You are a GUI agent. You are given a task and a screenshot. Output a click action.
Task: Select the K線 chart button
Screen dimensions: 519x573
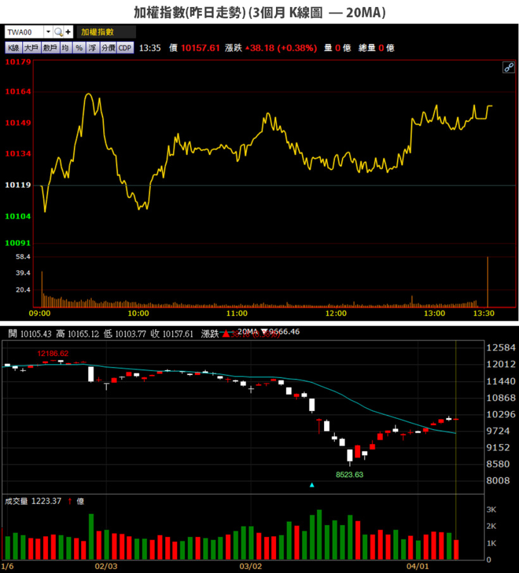13,48
